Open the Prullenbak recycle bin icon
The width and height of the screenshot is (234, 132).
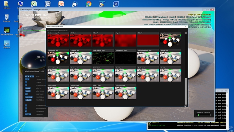7,18
